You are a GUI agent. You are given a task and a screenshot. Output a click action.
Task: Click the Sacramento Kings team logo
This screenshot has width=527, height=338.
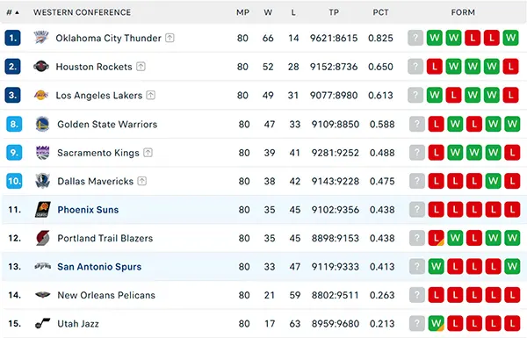(x=43, y=153)
